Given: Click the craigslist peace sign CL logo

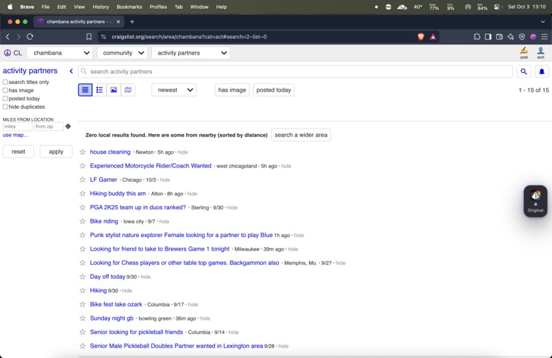Looking at the screenshot, I should point(13,53).
